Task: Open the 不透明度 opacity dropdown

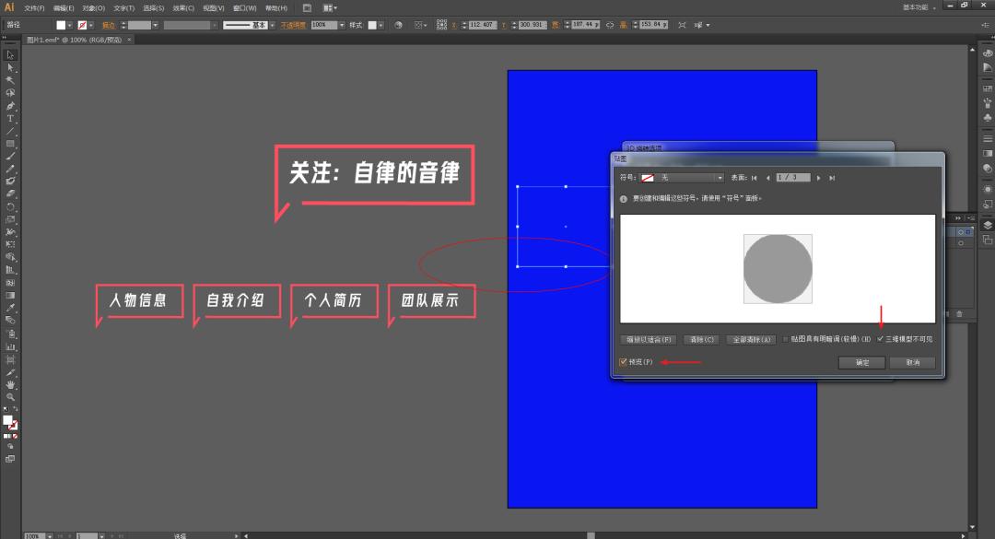Action: tap(341, 25)
